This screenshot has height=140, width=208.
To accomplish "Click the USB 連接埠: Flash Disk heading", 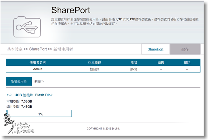I will click(x=33, y=95).
